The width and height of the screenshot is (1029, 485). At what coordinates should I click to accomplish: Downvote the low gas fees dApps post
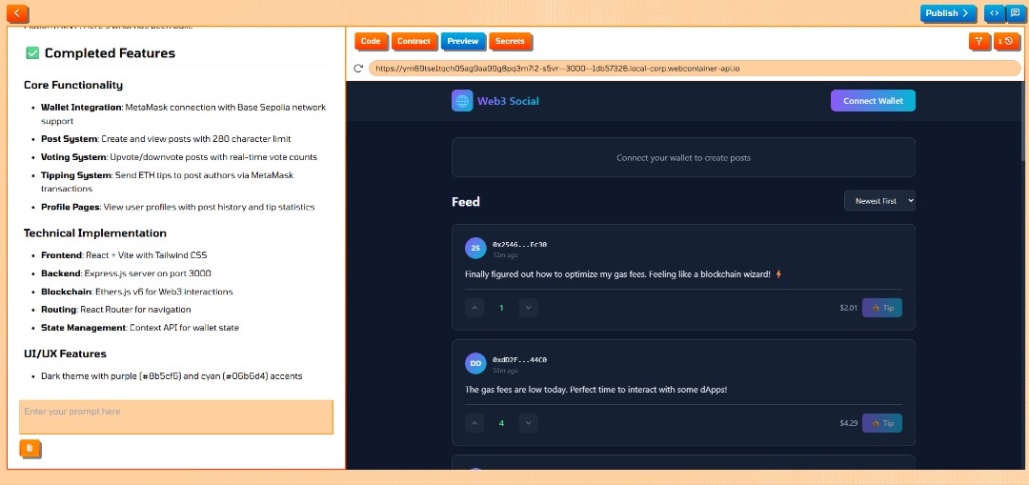[528, 423]
